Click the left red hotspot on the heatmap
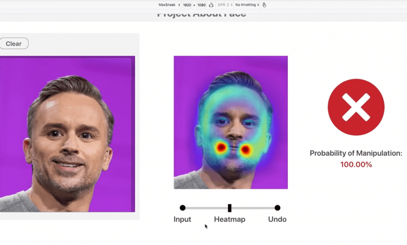407x245 pixels. tap(221, 147)
